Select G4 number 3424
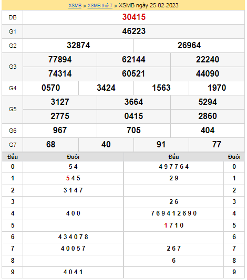The image size is (247, 280). [106, 88]
